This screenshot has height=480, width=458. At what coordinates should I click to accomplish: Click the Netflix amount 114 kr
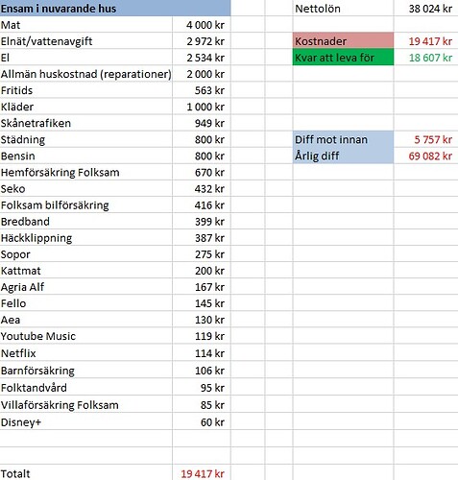(202, 353)
